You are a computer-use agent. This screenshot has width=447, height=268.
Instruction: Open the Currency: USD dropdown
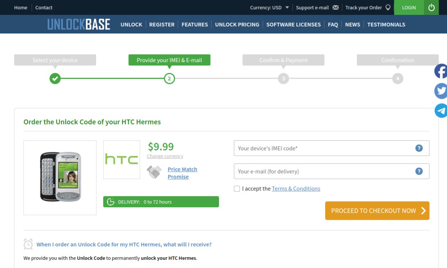[269, 7]
